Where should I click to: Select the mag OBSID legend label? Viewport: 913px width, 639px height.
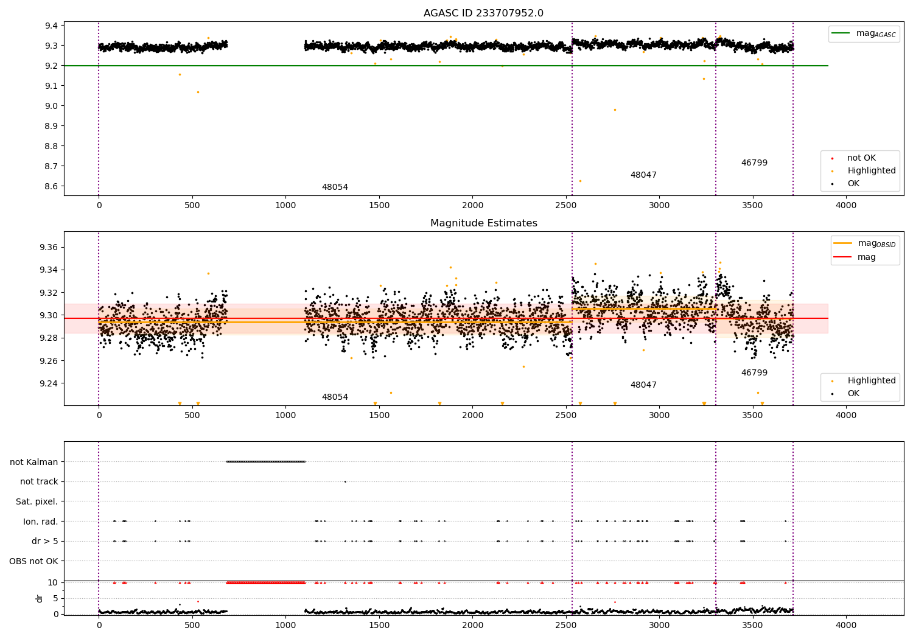tap(876, 243)
